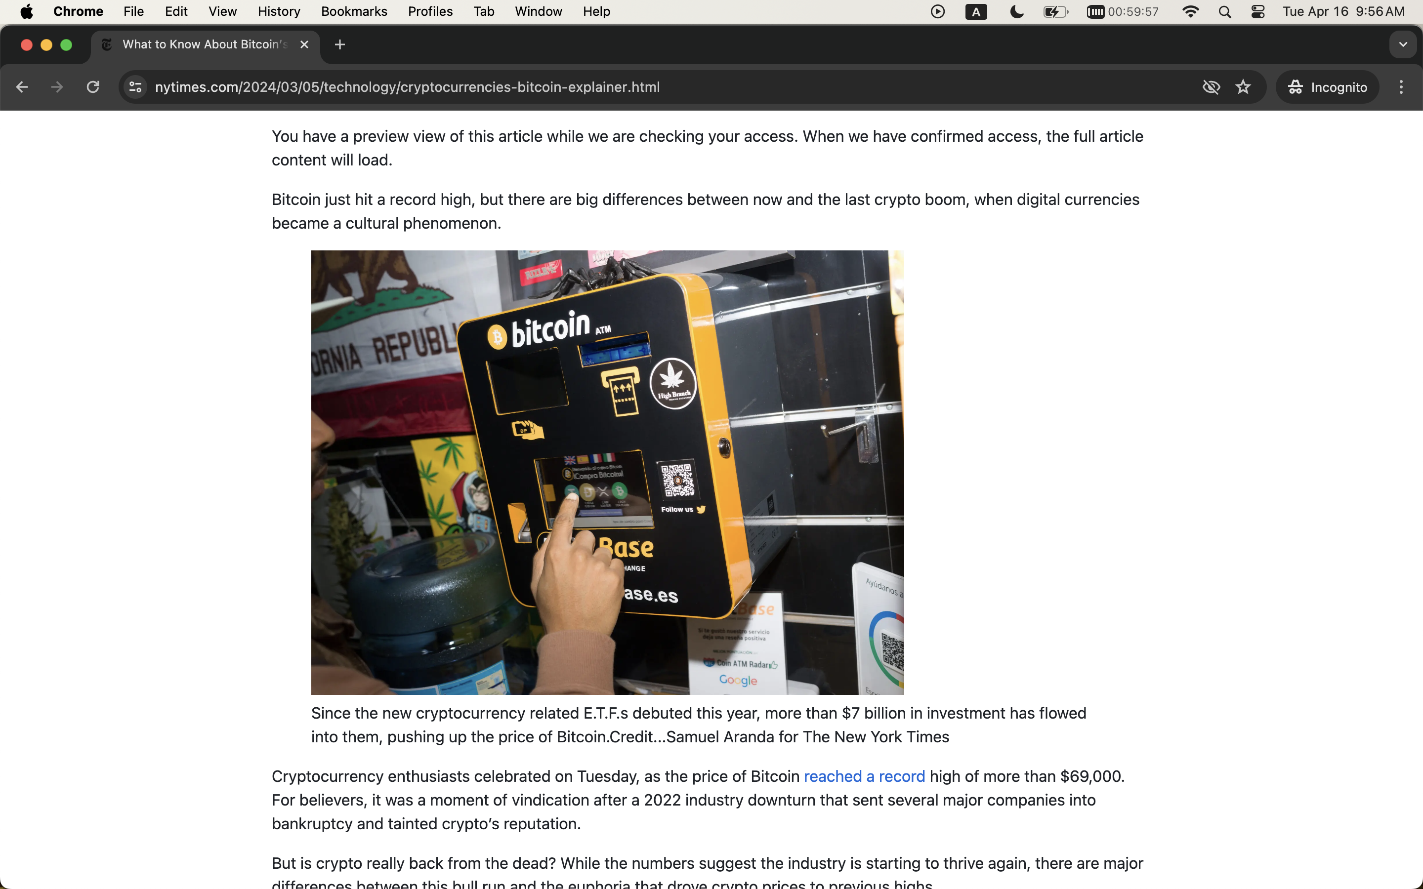Open the battery status icon

pyautogui.click(x=1055, y=12)
